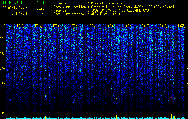The height and width of the screenshot is (119, 188).
Task: Select the 1315 time marker
Action: 92,26
